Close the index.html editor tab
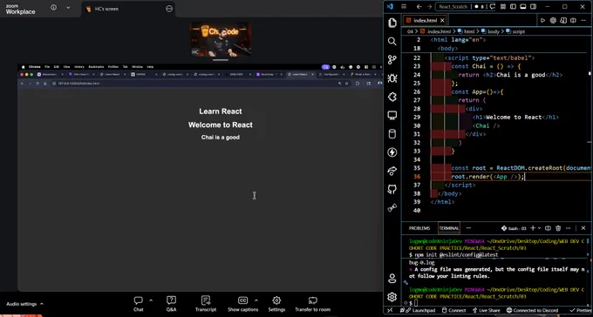Viewport: 593px width, 317px height. pos(442,20)
